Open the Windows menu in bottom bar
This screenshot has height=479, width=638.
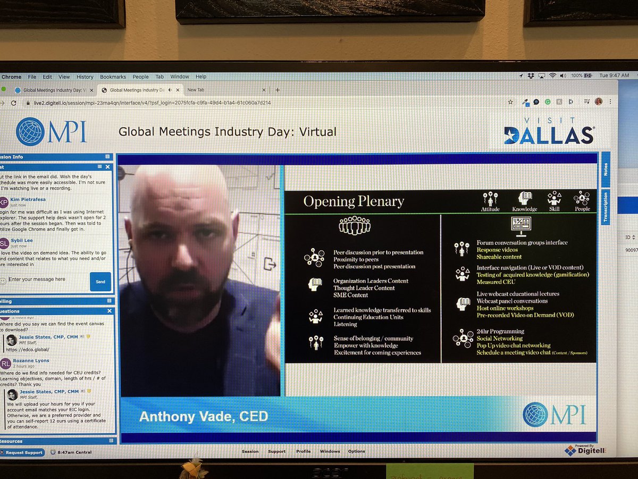click(x=330, y=451)
